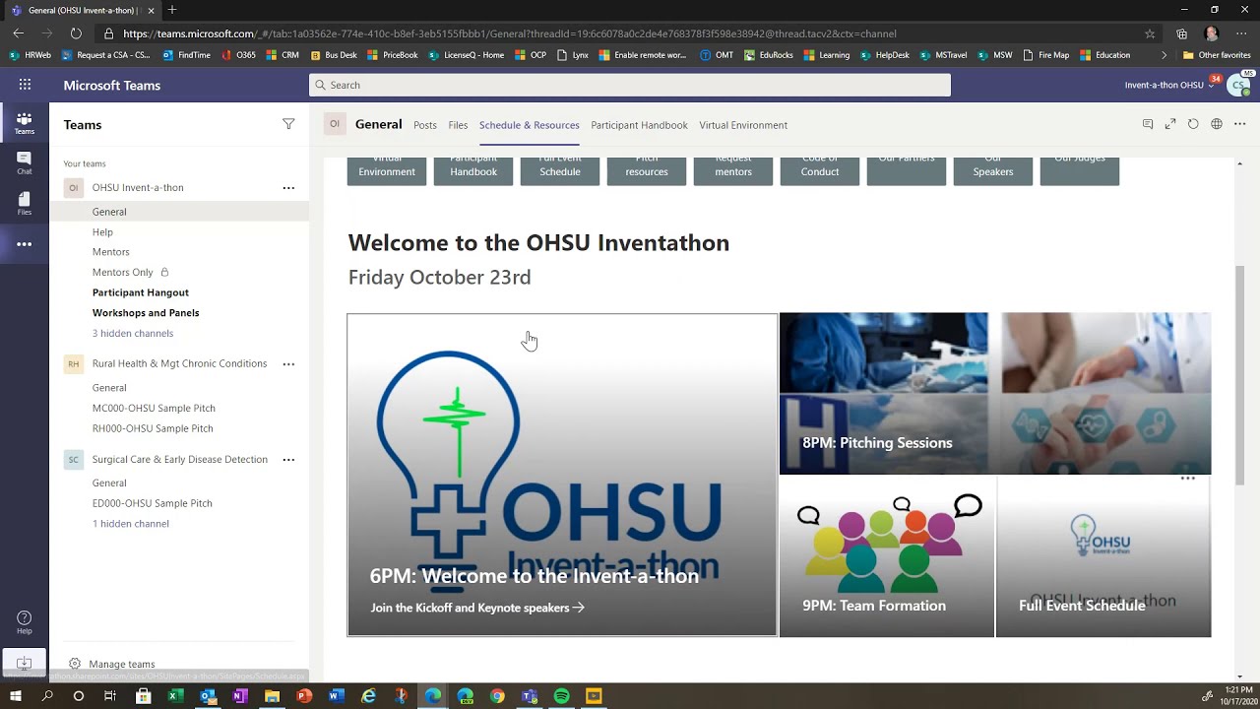The width and height of the screenshot is (1260, 709).
Task: Open more options for Surgical Care team
Action: (288, 459)
